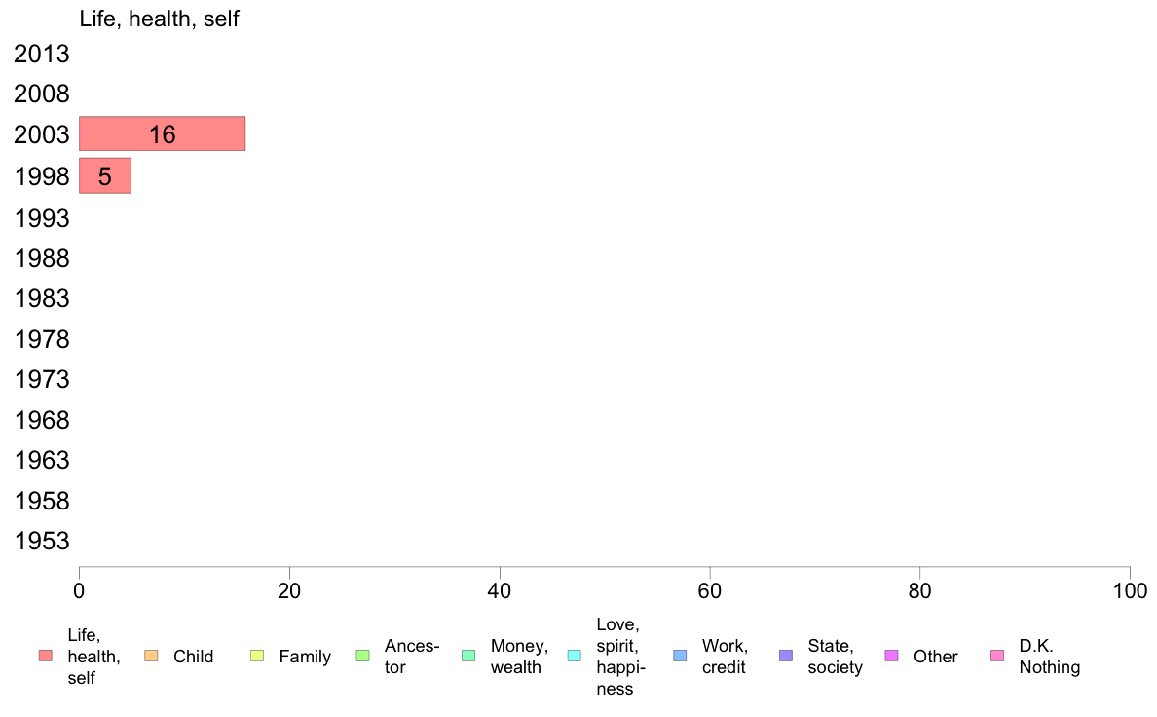Screen dimensions: 1157x717
Task: Click the purple State, society legend swatch
Action: pos(786,656)
